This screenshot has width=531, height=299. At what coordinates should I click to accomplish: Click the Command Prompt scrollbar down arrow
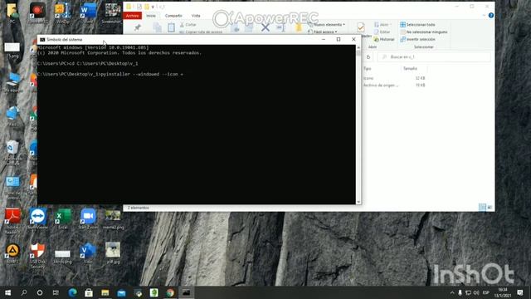pyautogui.click(x=358, y=202)
